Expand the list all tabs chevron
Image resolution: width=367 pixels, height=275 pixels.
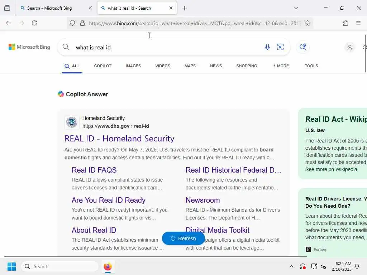click(x=296, y=8)
